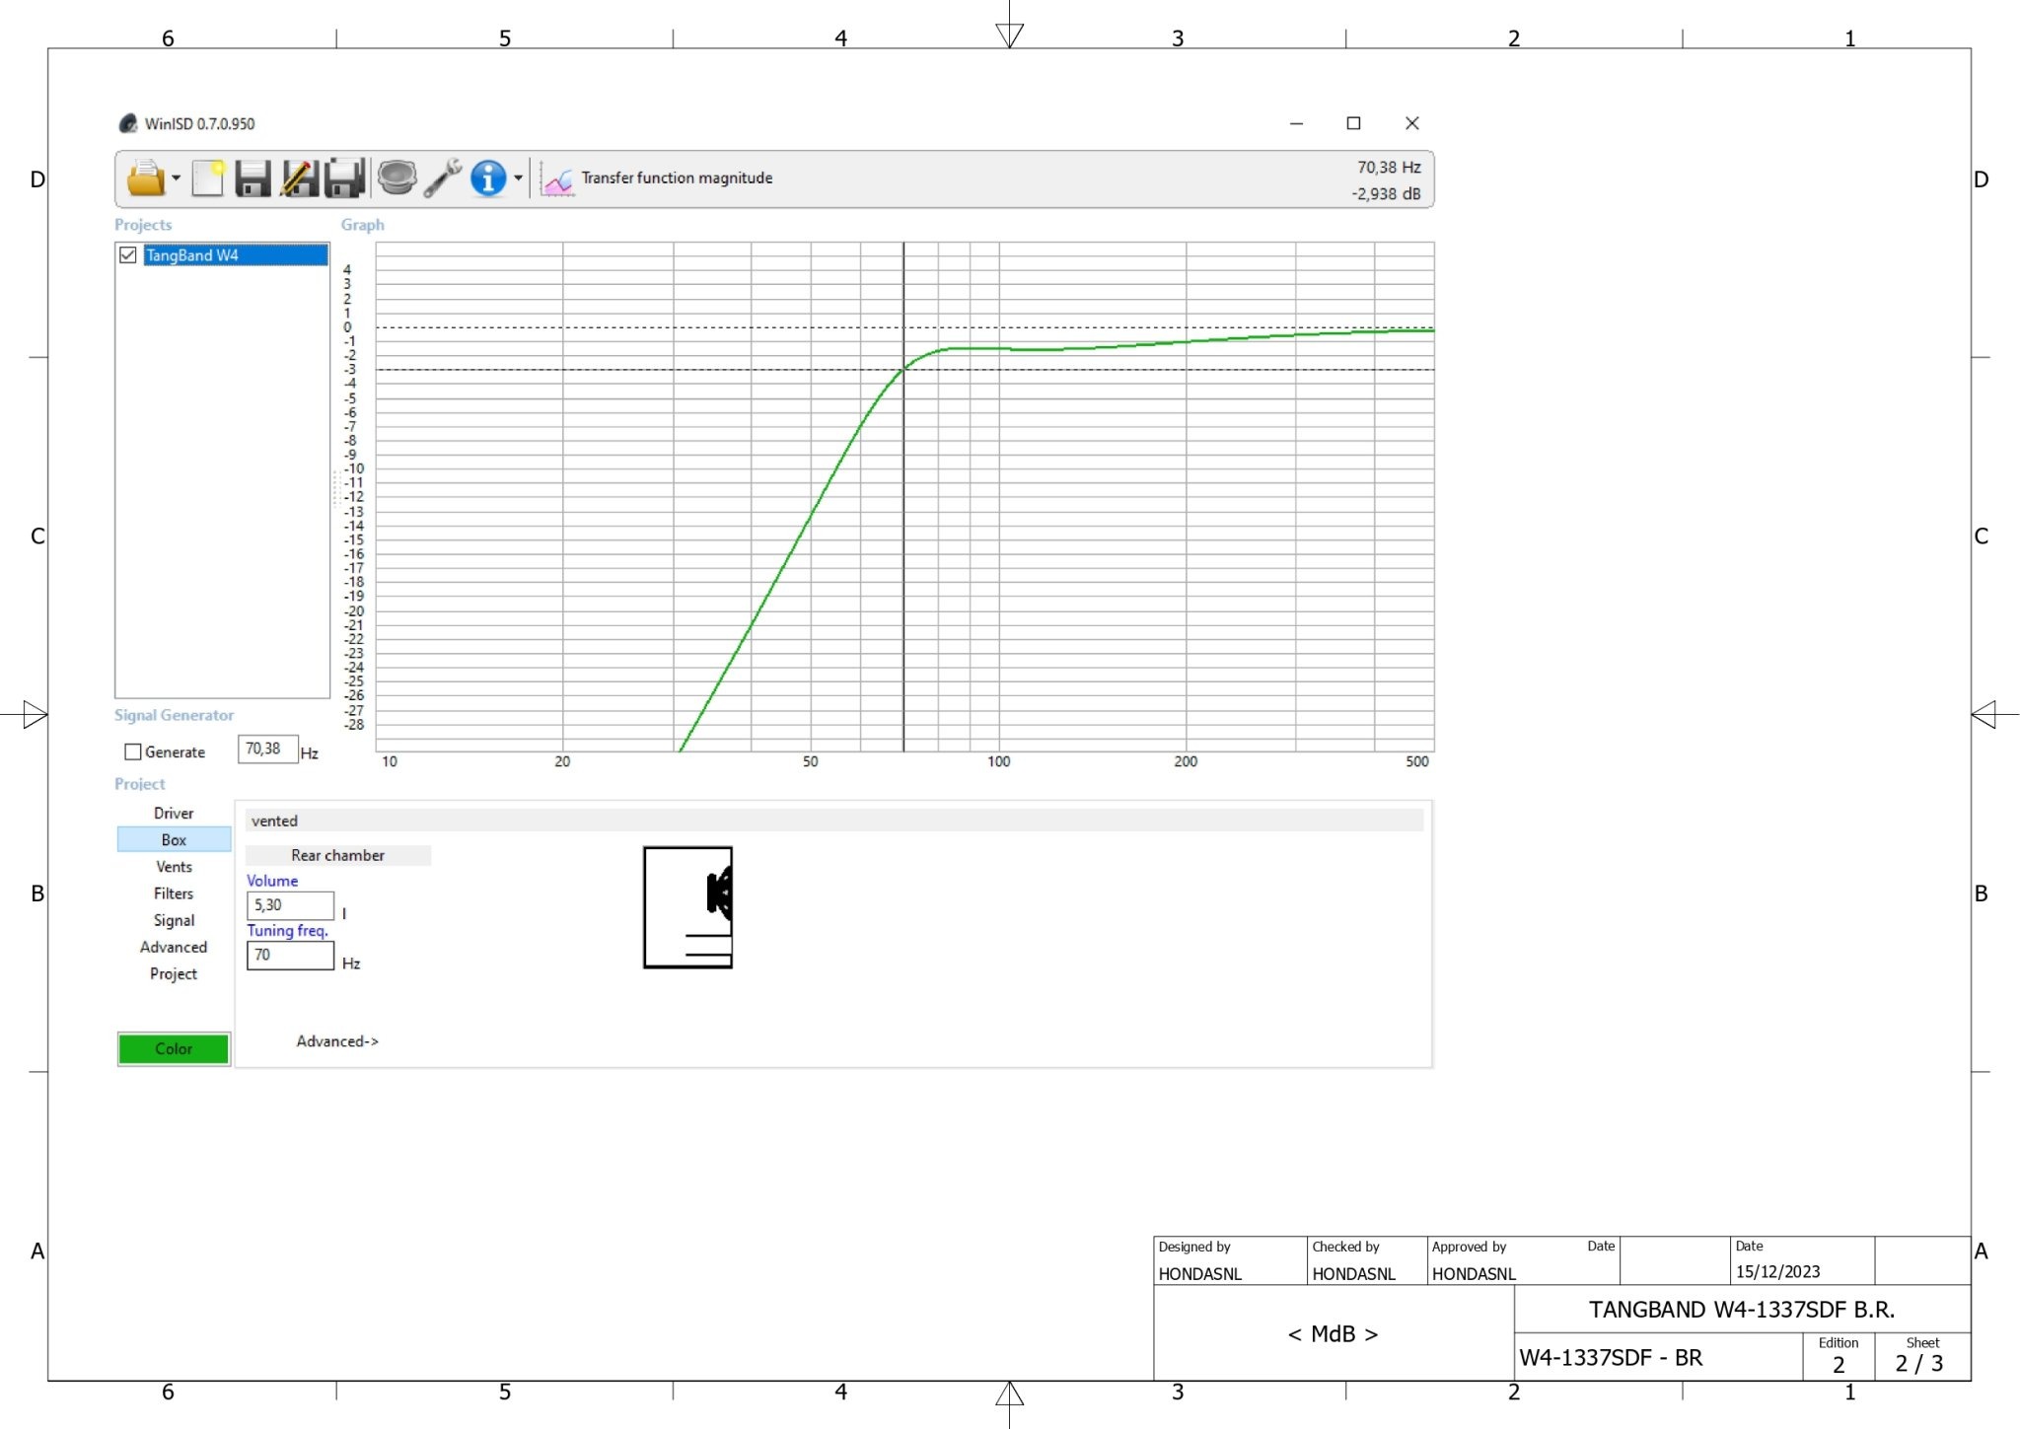Switch to the Project tab
2020x1429 pixels.
pos(174,972)
